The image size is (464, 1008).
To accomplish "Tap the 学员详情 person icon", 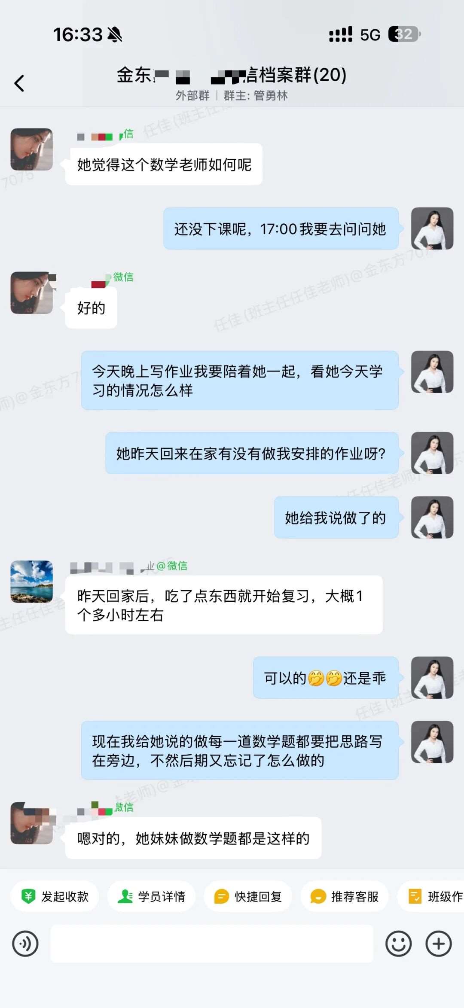I will point(125,896).
